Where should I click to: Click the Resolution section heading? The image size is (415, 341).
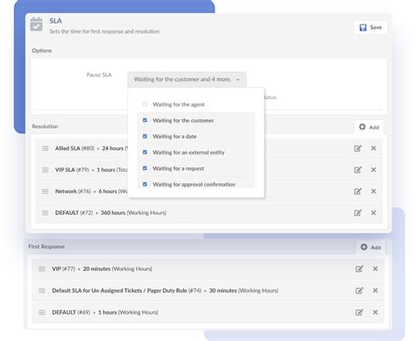pos(45,126)
